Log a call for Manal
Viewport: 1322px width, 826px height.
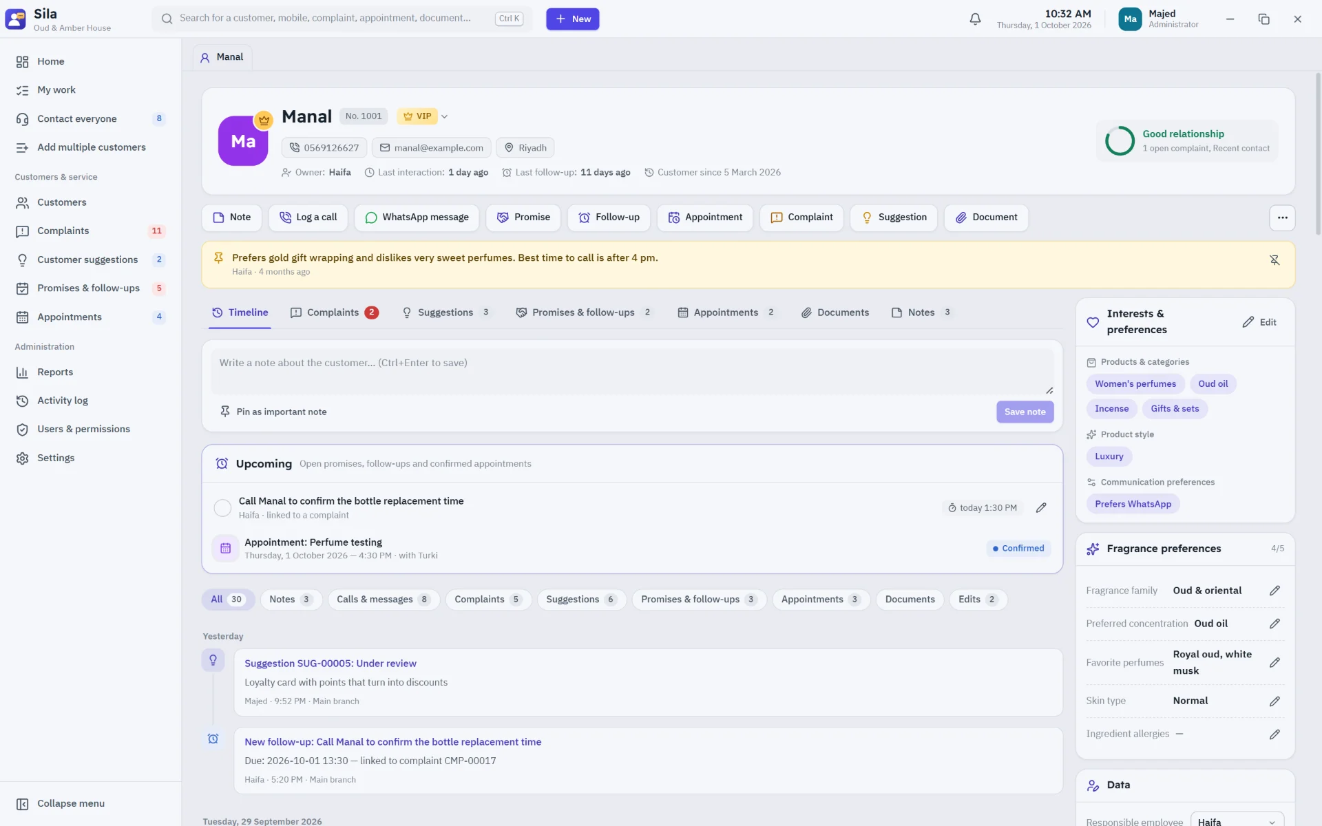308,218
